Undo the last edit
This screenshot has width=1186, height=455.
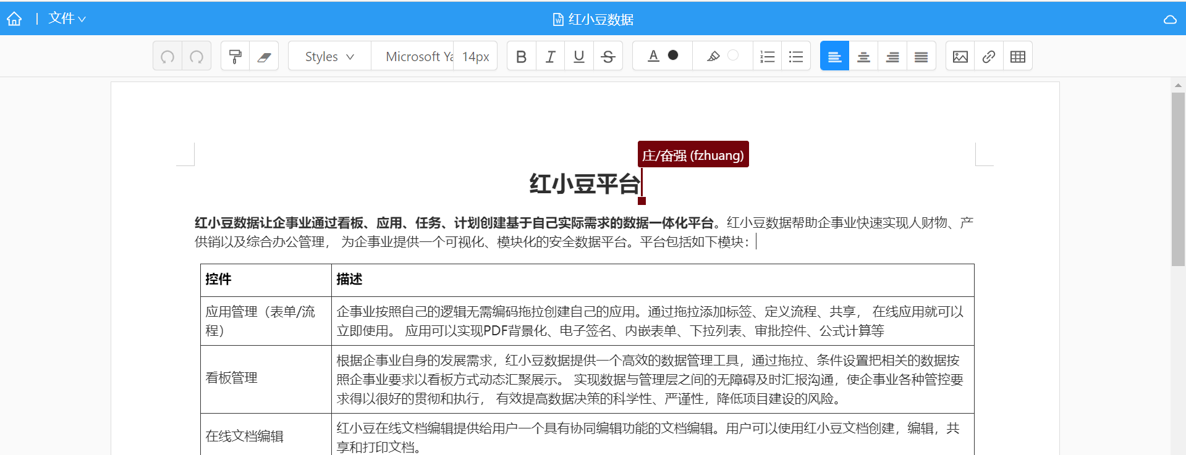coord(167,57)
